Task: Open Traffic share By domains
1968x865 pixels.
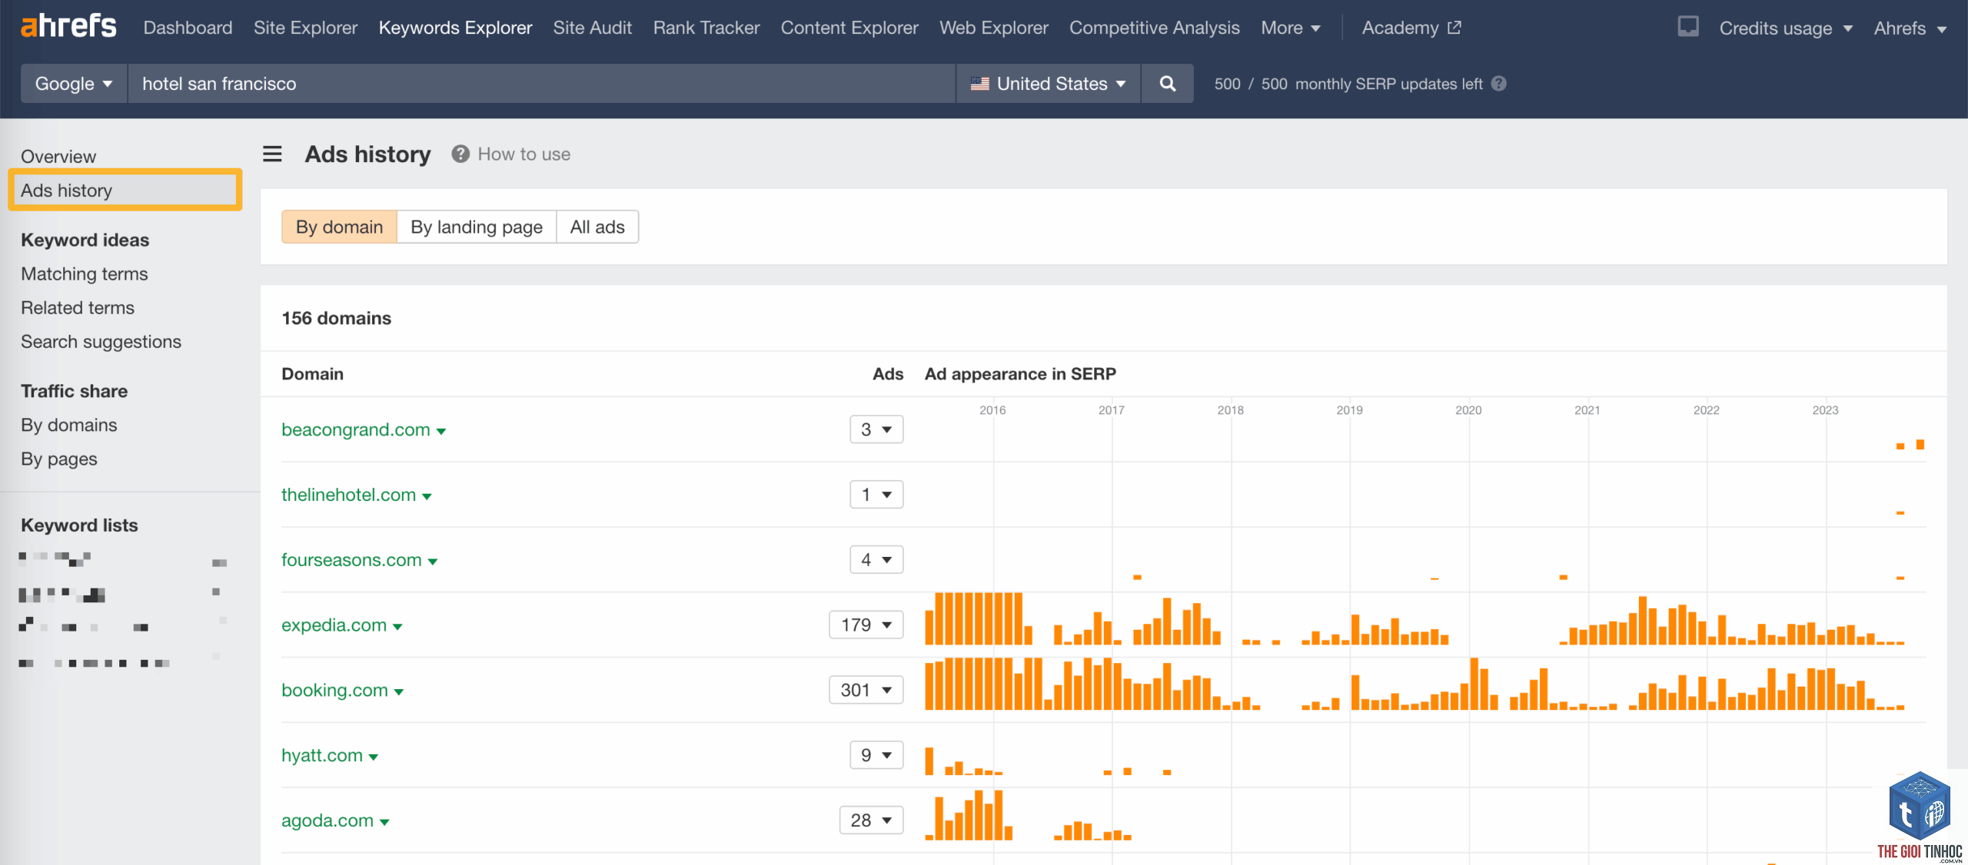Action: [69, 425]
